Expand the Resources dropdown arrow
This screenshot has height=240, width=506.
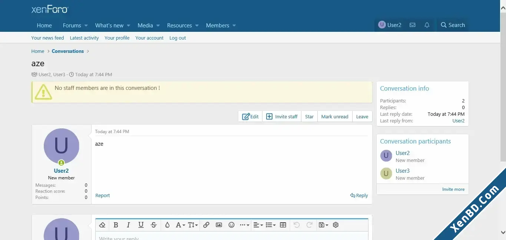[x=197, y=26]
